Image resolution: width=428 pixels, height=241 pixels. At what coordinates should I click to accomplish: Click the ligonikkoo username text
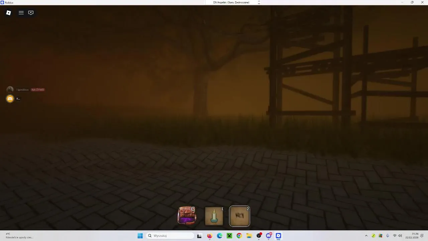[x=23, y=90]
